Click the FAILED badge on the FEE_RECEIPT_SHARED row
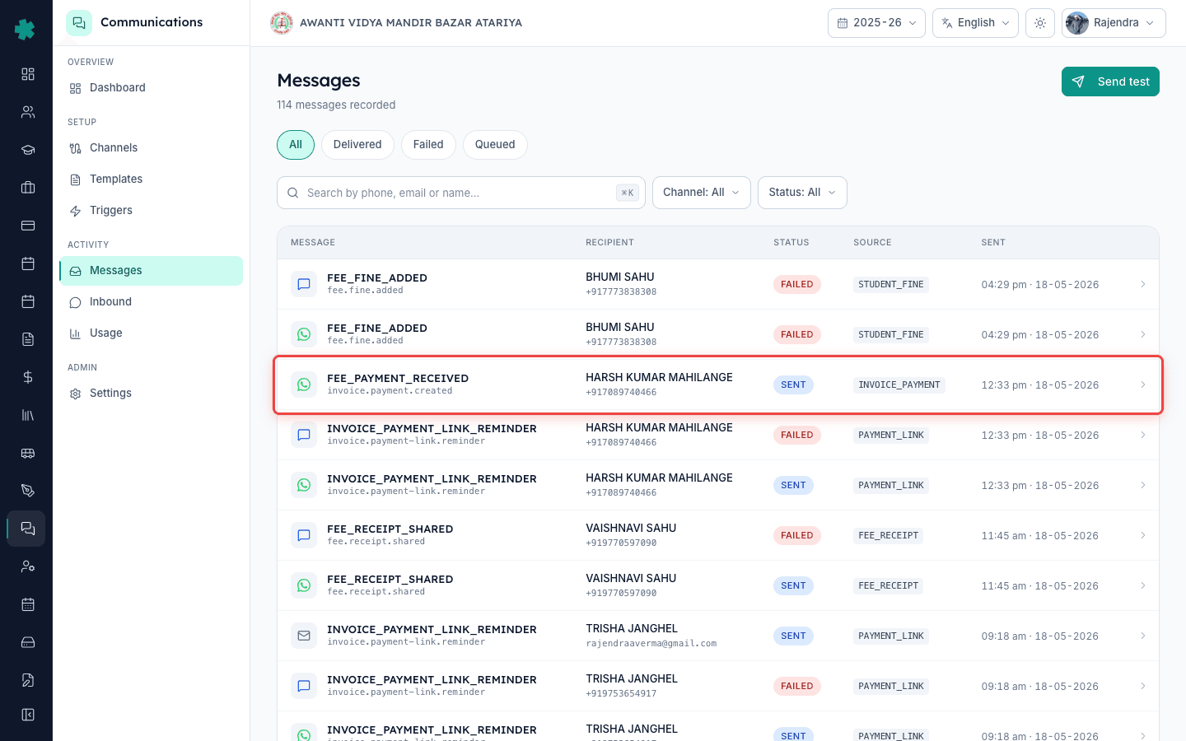This screenshot has height=741, width=1186. [796, 535]
